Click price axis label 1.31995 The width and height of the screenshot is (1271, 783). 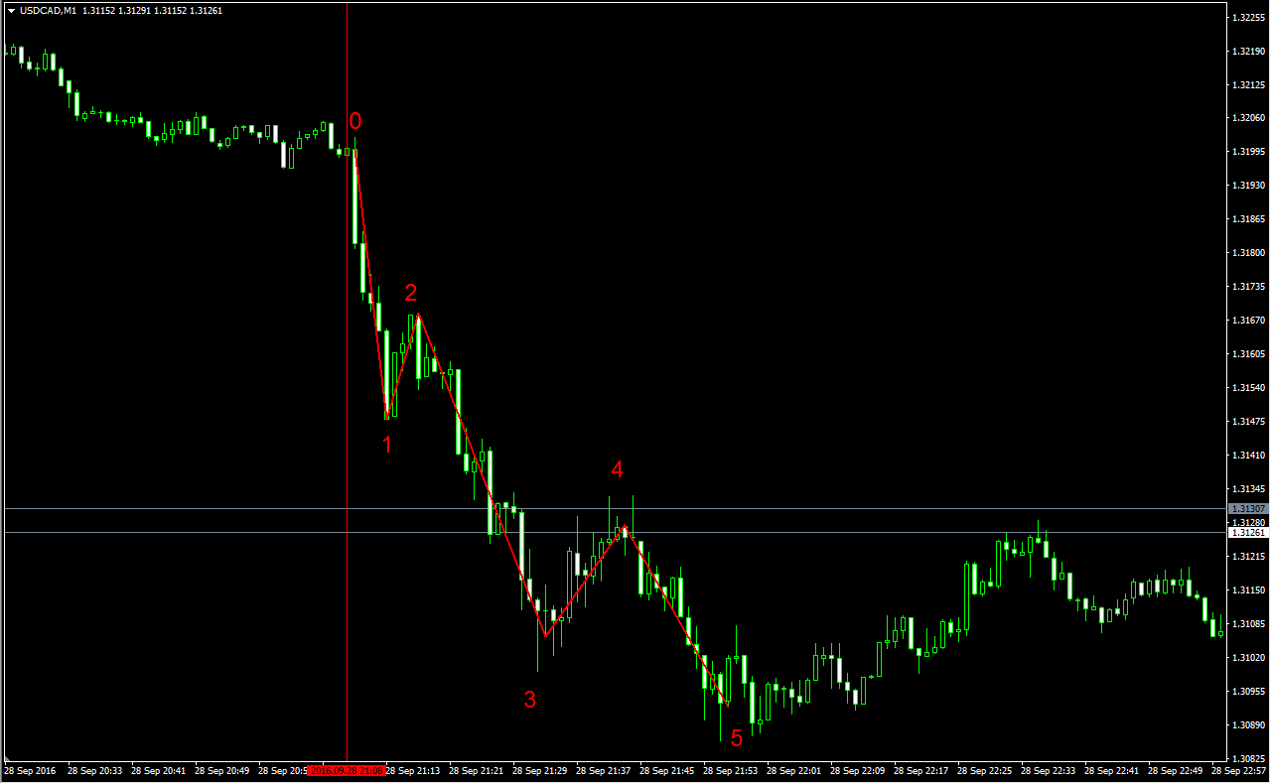point(1247,152)
